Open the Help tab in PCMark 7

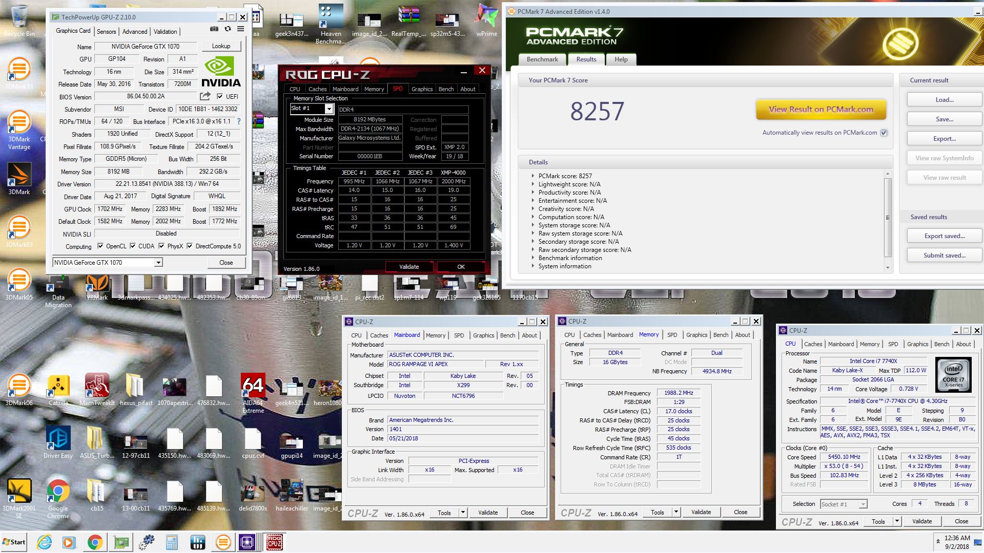(621, 59)
